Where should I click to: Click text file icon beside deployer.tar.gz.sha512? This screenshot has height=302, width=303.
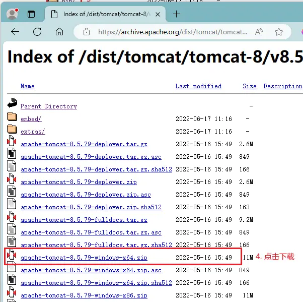pyautogui.click(x=12, y=166)
